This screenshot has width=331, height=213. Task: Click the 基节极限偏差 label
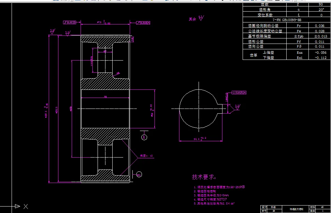[x=259, y=36]
